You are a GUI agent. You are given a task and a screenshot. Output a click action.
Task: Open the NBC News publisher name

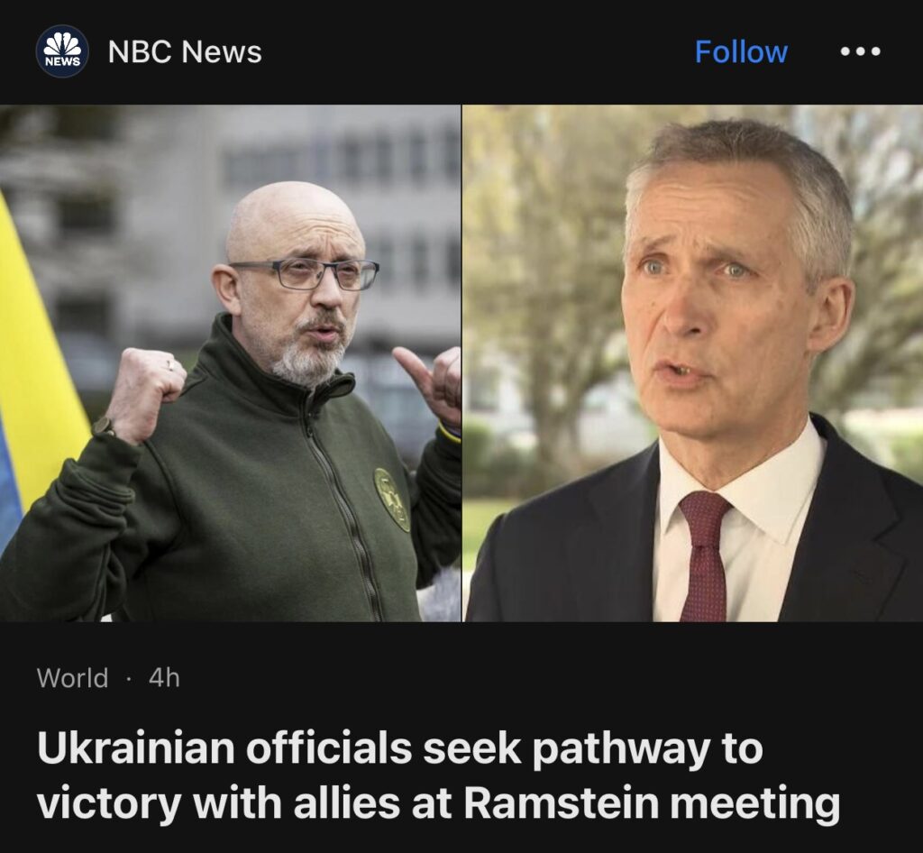185,51
